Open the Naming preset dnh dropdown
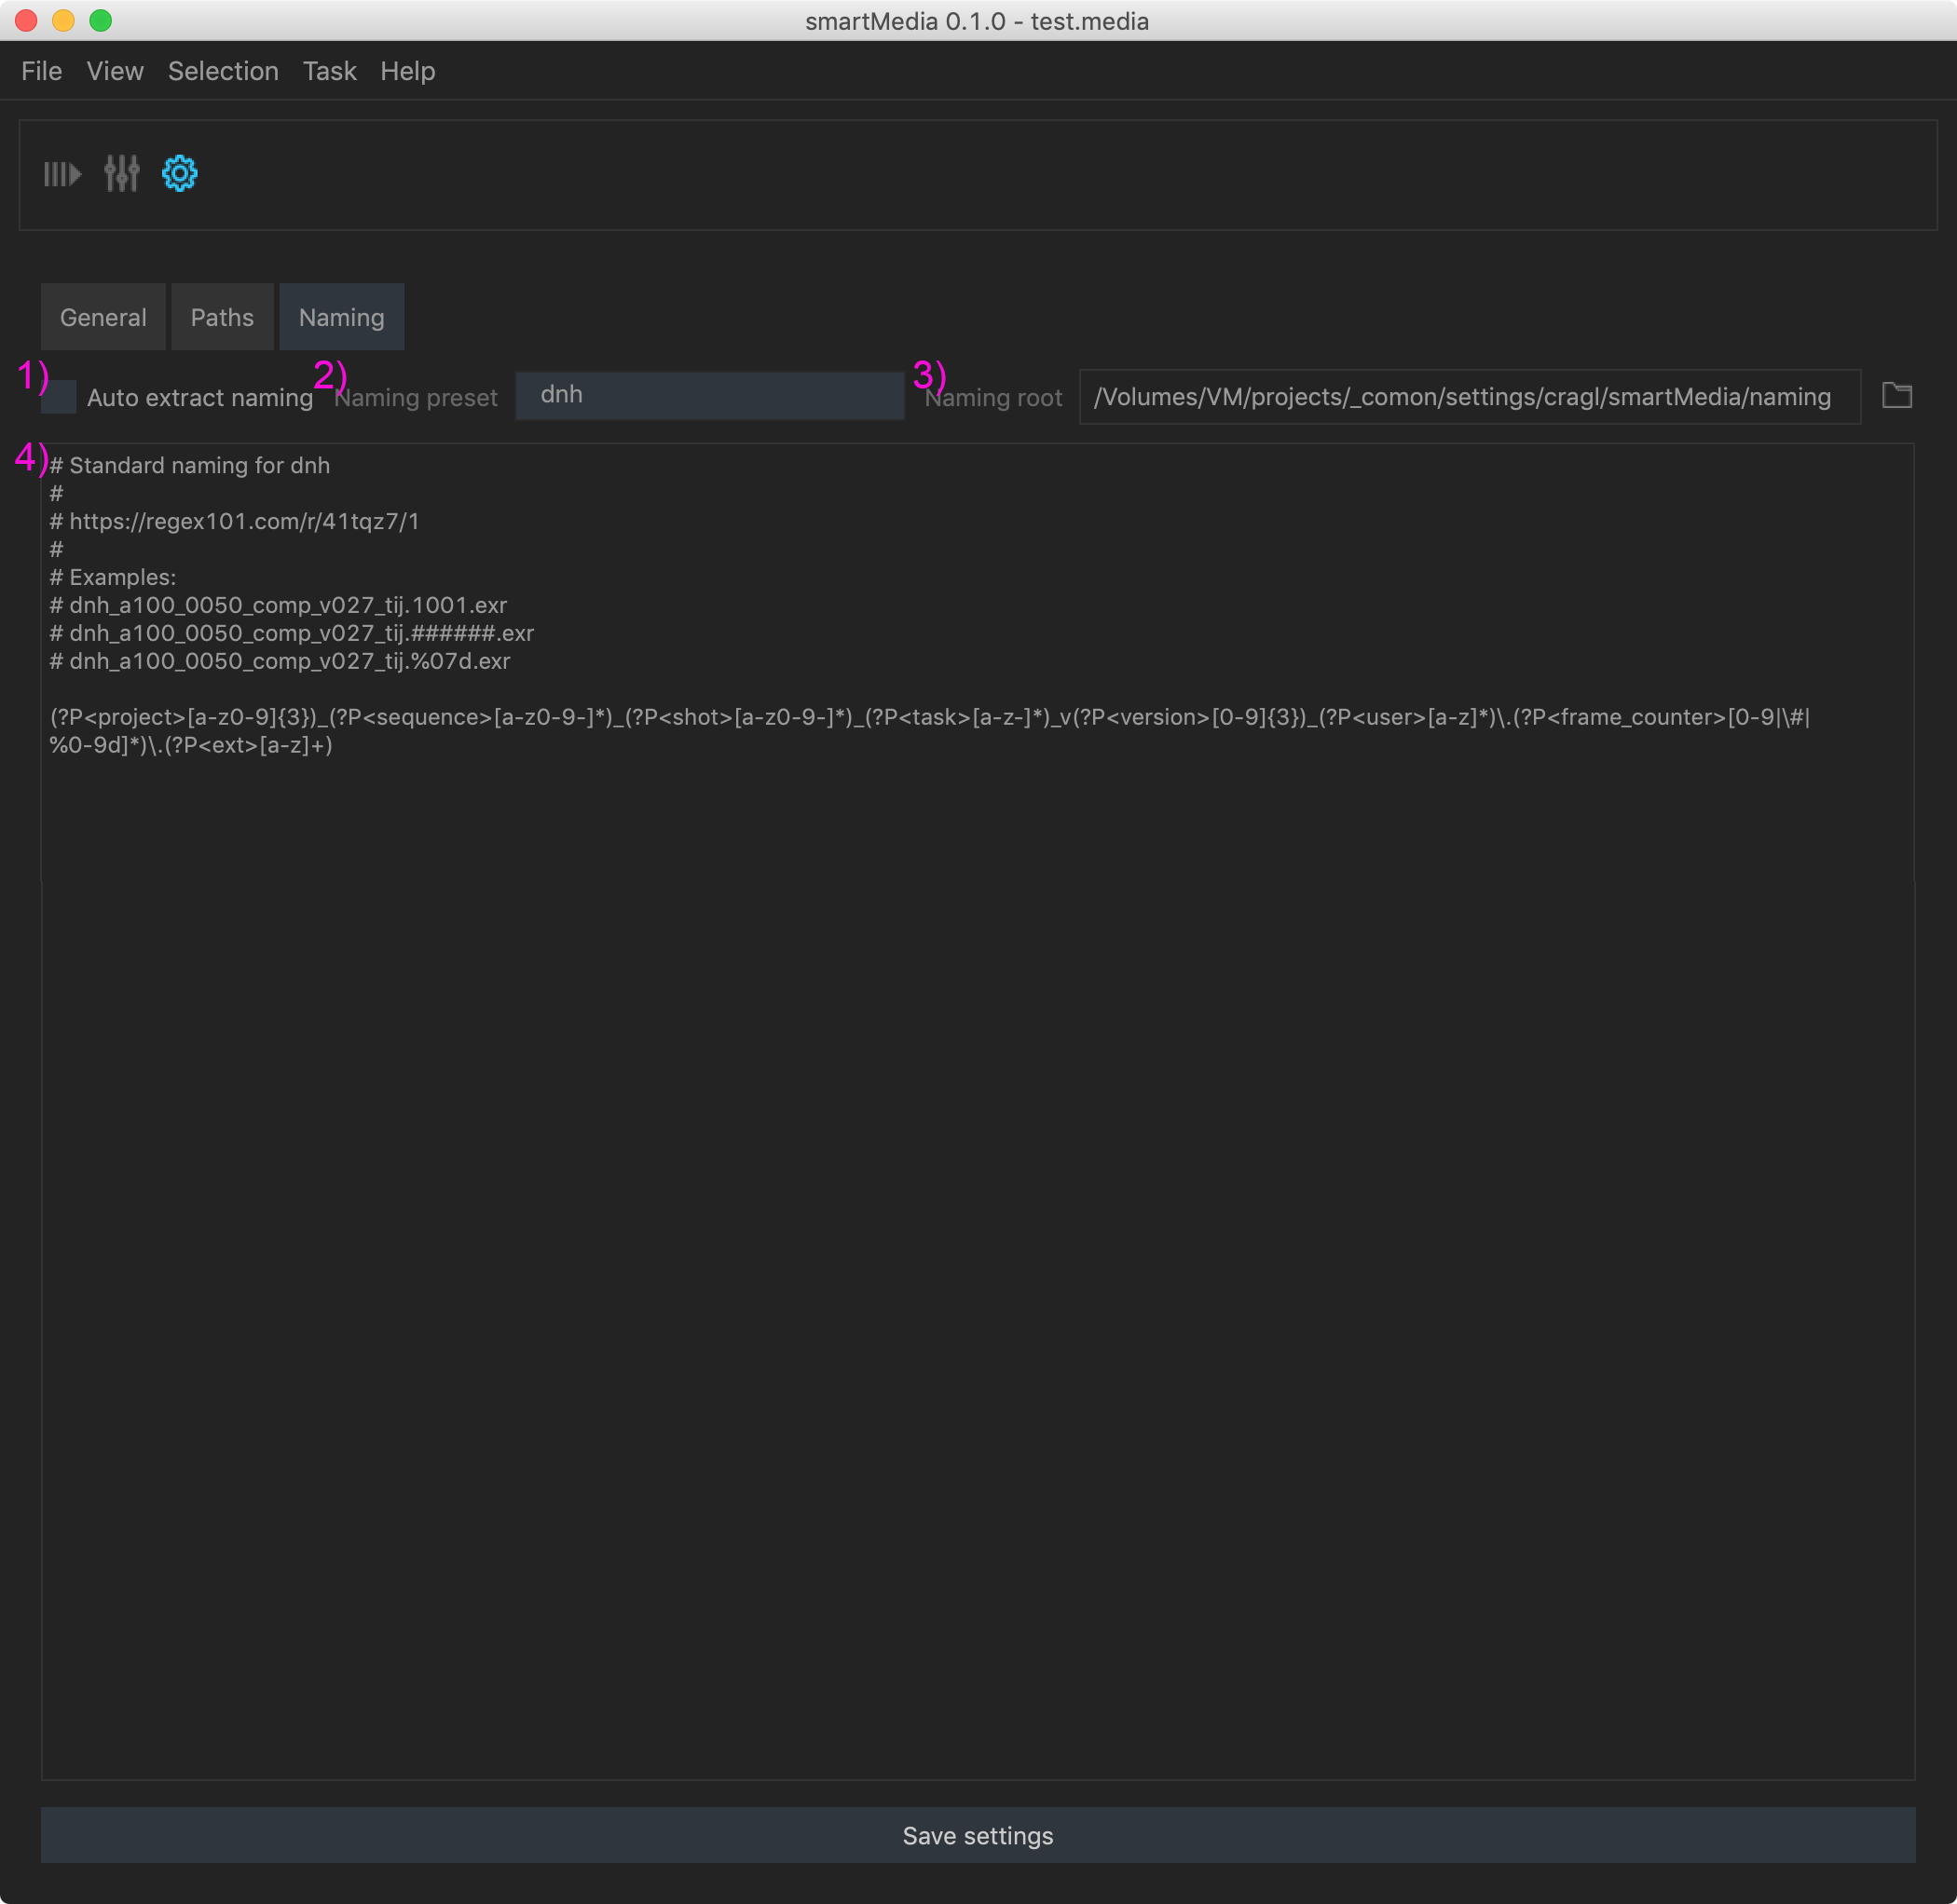The height and width of the screenshot is (1904, 1957). (708, 395)
